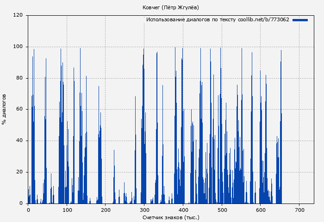Click the x-axis tick label 500
The width and height of the screenshot is (324, 222).
pyautogui.click(x=222, y=210)
